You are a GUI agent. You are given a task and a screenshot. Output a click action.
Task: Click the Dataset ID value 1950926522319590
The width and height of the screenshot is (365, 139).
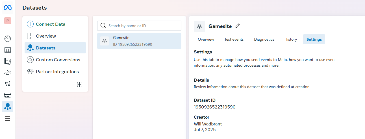coord(215,107)
